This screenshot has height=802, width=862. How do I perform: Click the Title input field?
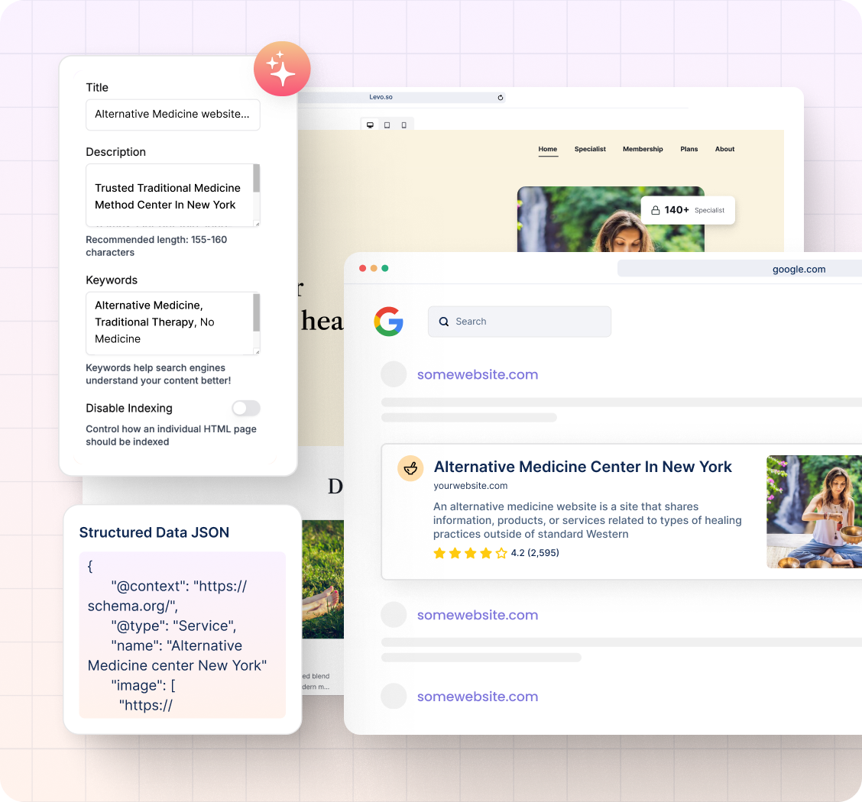(x=173, y=115)
